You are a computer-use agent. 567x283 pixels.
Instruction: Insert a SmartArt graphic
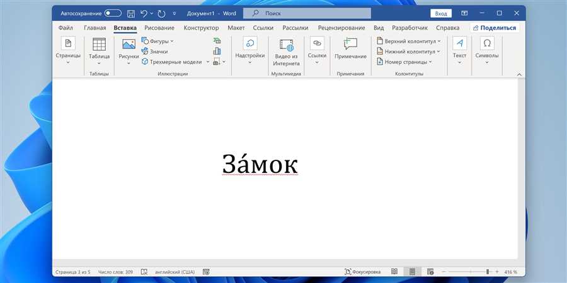click(217, 40)
